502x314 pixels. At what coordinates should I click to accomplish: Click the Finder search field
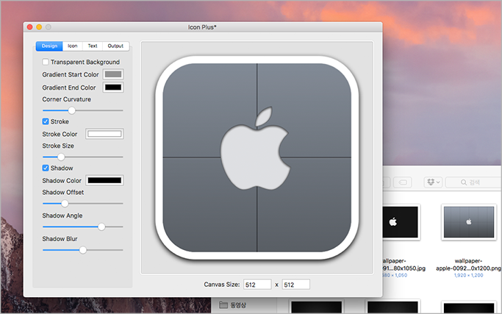pos(473,182)
